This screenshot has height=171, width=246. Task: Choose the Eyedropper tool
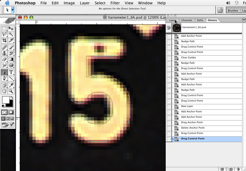(x=11, y=85)
